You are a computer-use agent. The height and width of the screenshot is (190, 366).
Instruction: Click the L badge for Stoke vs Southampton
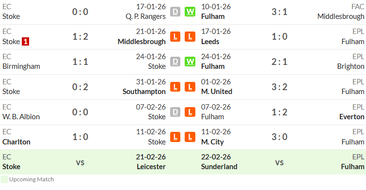pyautogui.click(x=175, y=87)
